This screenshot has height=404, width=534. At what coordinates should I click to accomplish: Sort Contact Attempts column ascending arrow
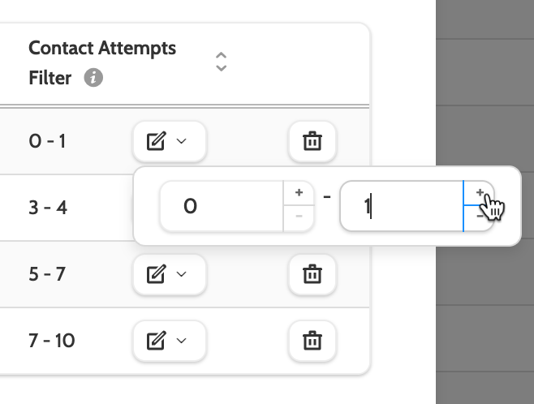click(221, 55)
